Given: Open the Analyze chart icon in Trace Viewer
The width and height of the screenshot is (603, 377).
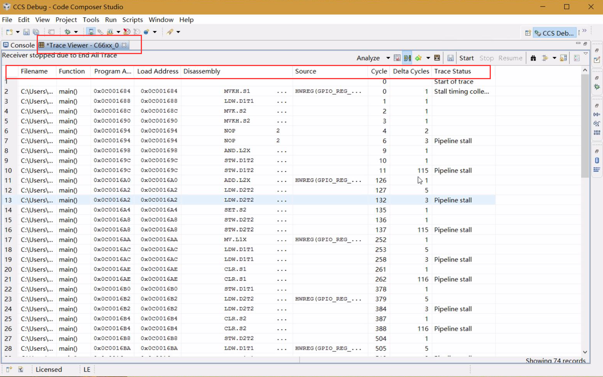Looking at the screenshot, I should click(397, 58).
